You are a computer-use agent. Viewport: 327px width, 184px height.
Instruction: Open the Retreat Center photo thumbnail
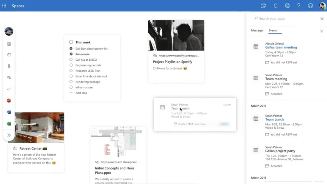tap(36, 127)
